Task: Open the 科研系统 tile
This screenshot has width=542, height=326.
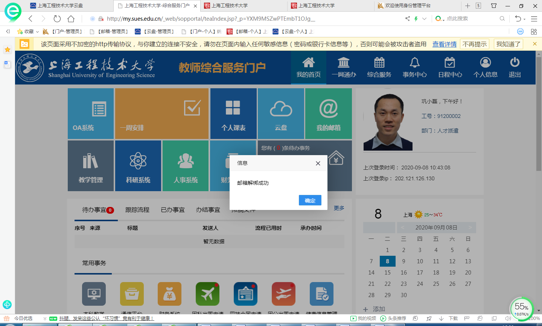Action: [x=138, y=166]
